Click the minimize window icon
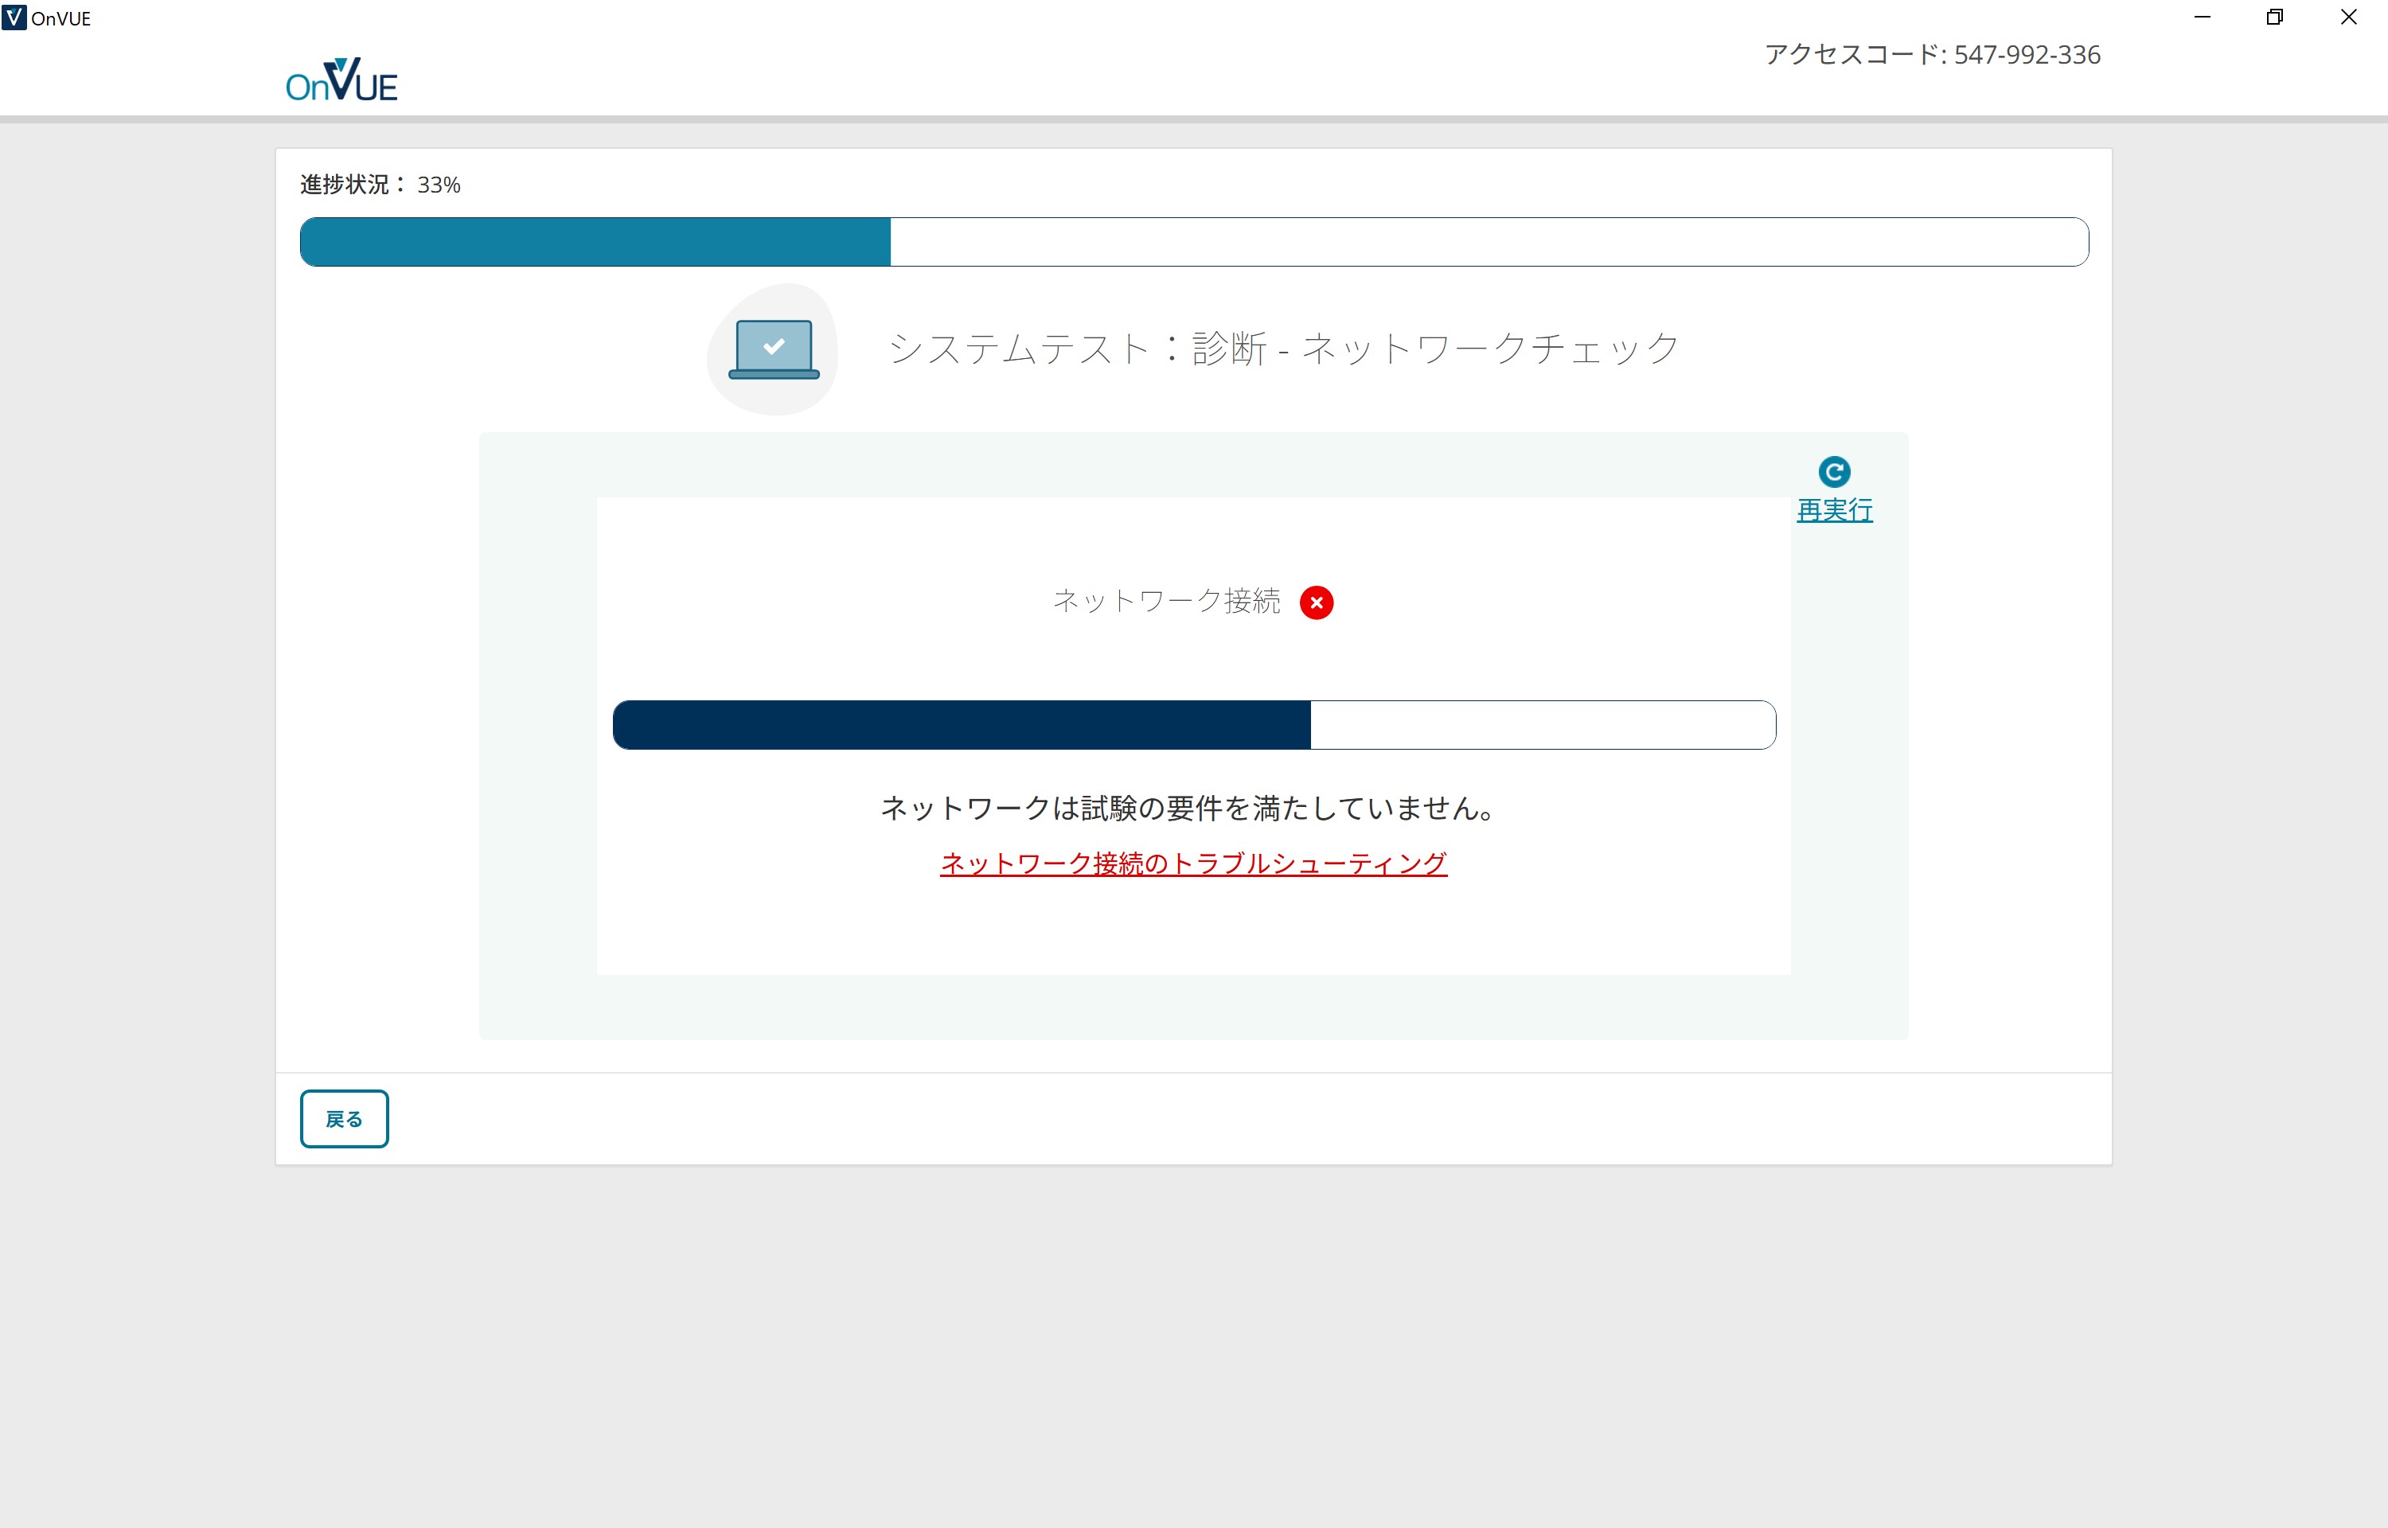 (x=2203, y=17)
